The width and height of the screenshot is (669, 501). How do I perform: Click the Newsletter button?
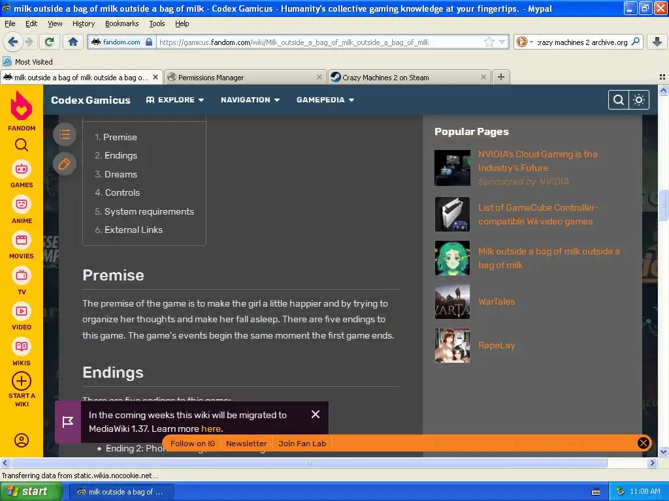(246, 444)
